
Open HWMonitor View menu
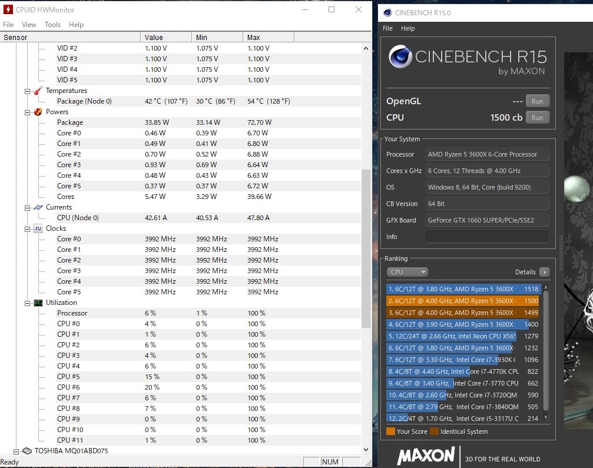pyautogui.click(x=29, y=25)
